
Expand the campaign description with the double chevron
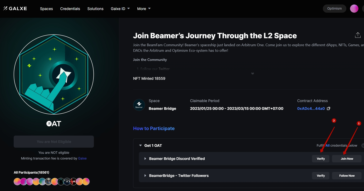(252, 73)
